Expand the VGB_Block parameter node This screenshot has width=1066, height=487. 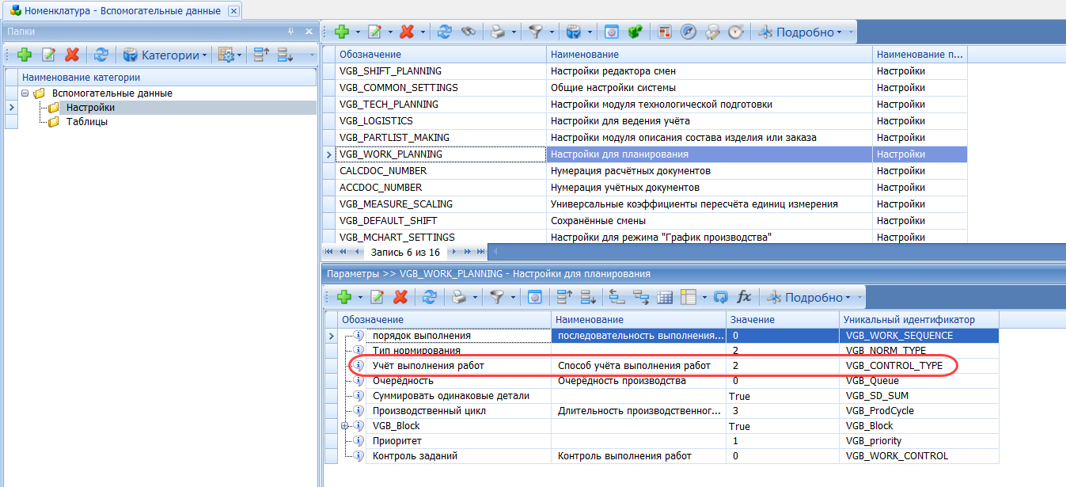click(x=345, y=426)
